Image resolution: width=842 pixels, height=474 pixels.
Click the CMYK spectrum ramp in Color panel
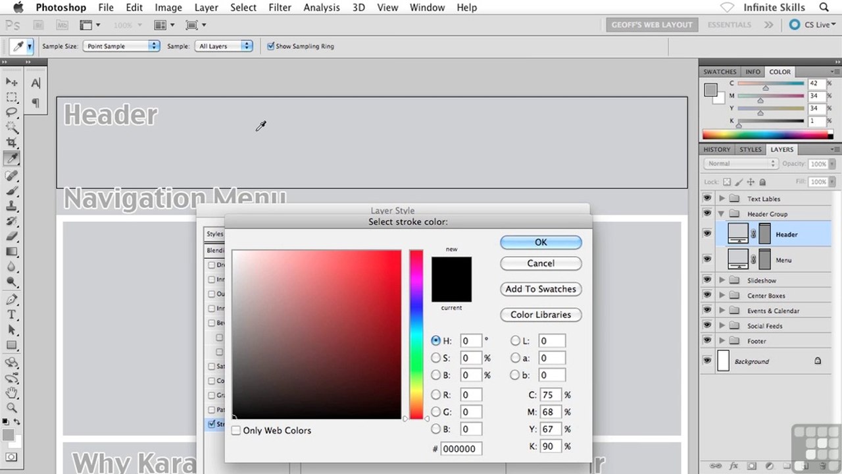click(x=768, y=135)
